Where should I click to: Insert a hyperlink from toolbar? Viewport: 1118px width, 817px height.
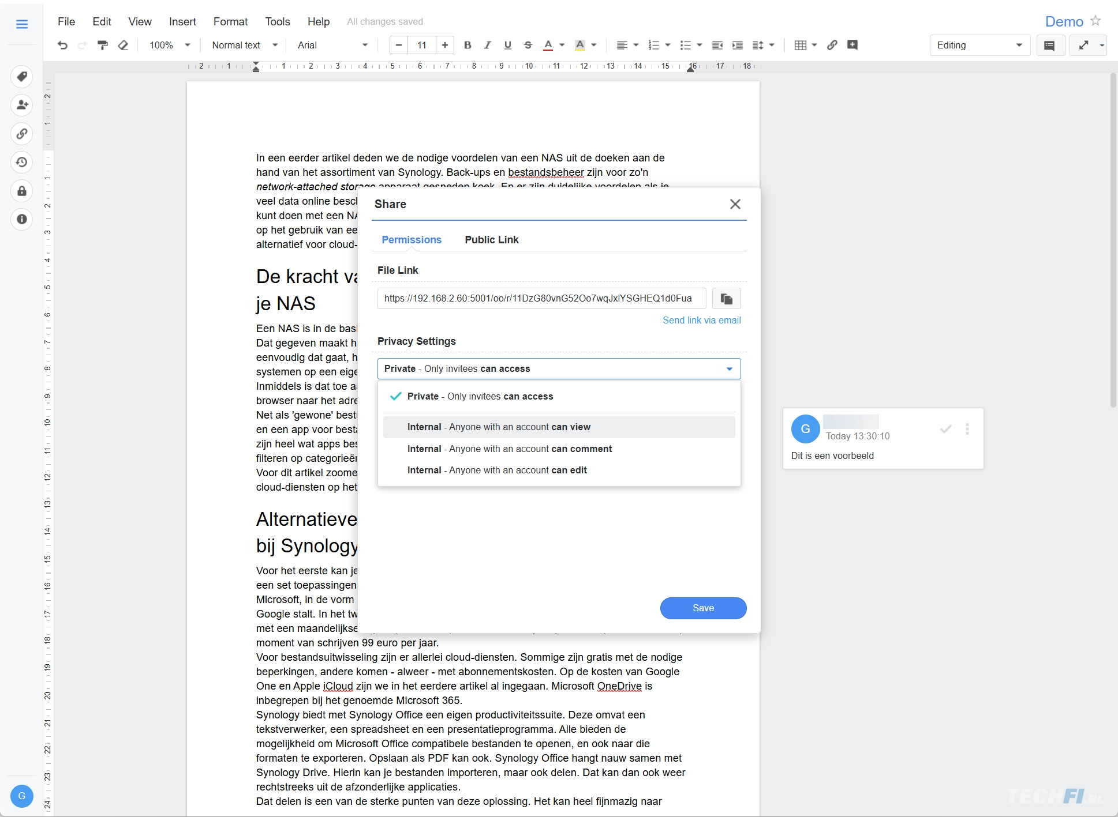[x=832, y=45]
